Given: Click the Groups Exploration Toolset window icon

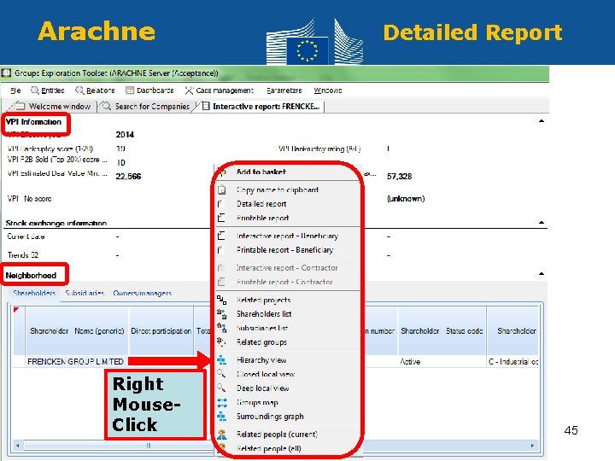Looking at the screenshot, I should tap(6, 73).
